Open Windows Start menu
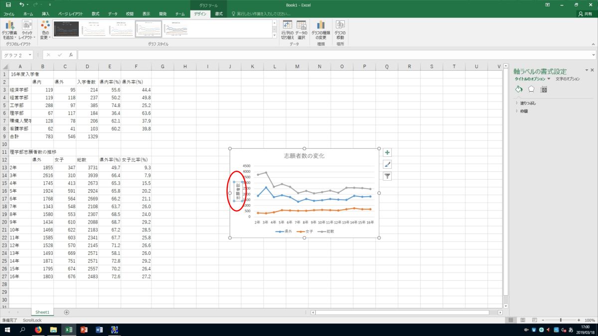 [7, 330]
